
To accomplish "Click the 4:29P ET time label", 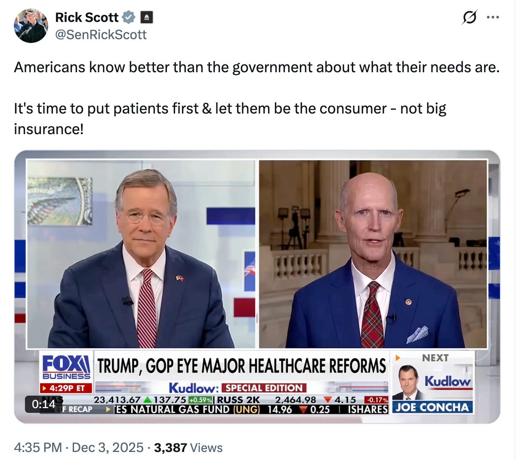I will tap(66, 388).
